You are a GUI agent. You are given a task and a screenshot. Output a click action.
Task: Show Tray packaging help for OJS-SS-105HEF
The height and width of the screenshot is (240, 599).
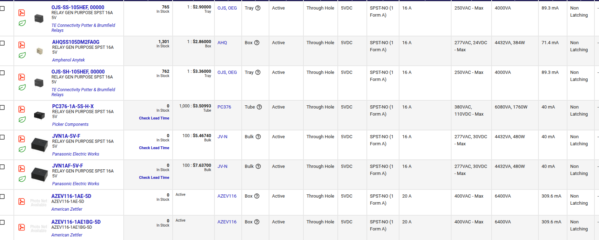[258, 8]
